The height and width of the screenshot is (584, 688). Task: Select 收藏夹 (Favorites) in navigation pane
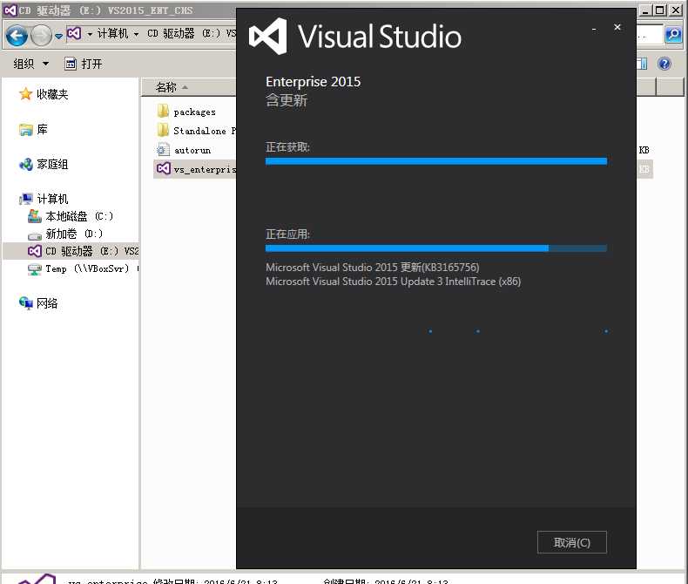click(x=52, y=94)
